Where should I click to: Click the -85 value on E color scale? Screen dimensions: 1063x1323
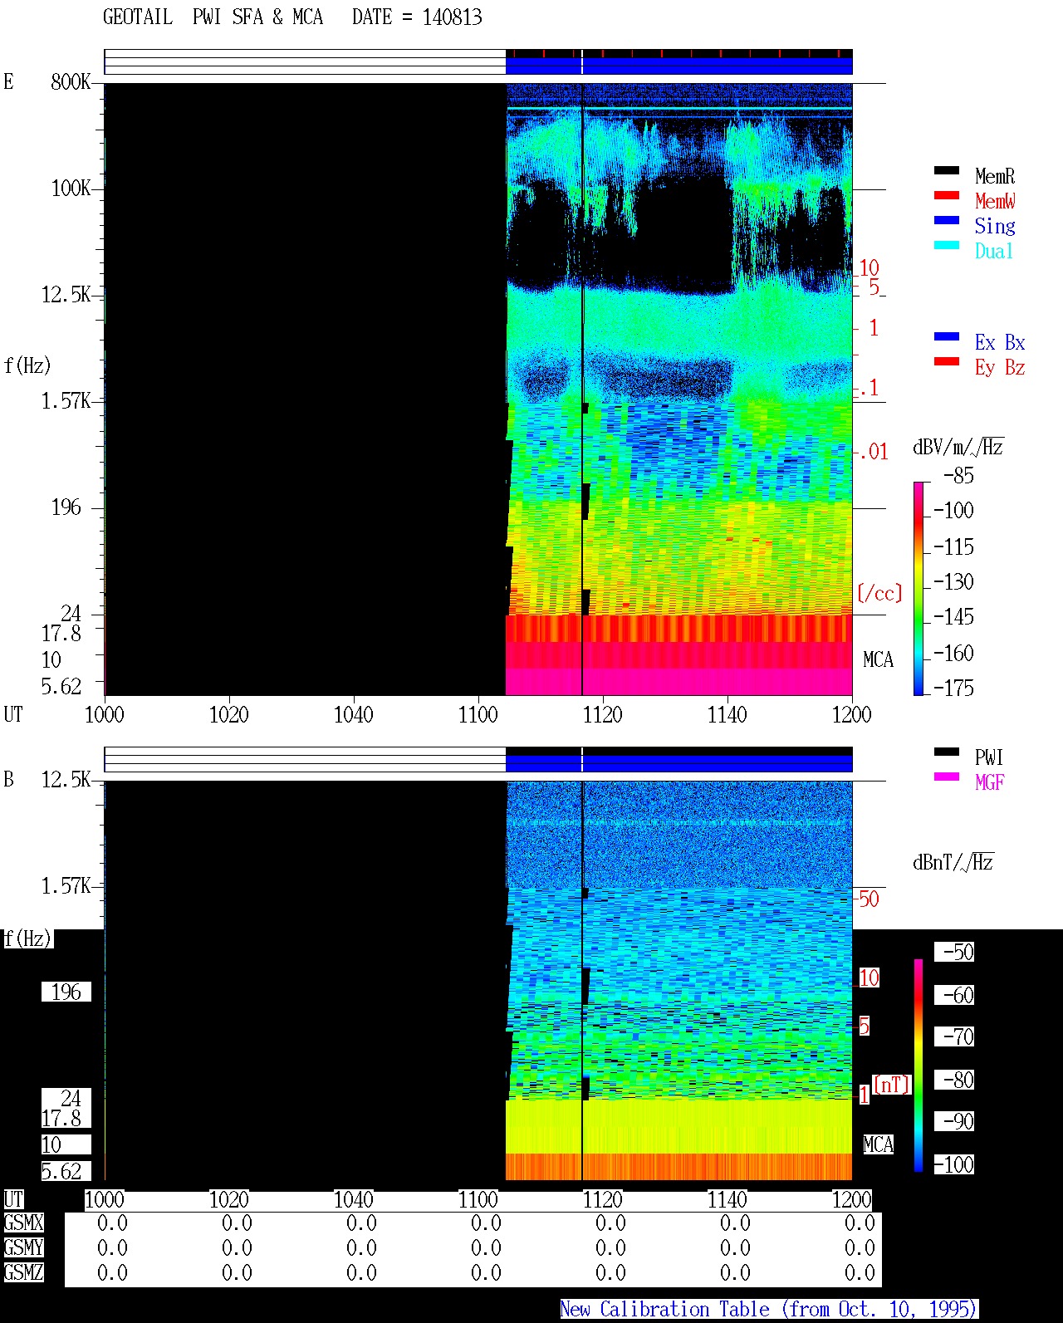click(x=958, y=476)
